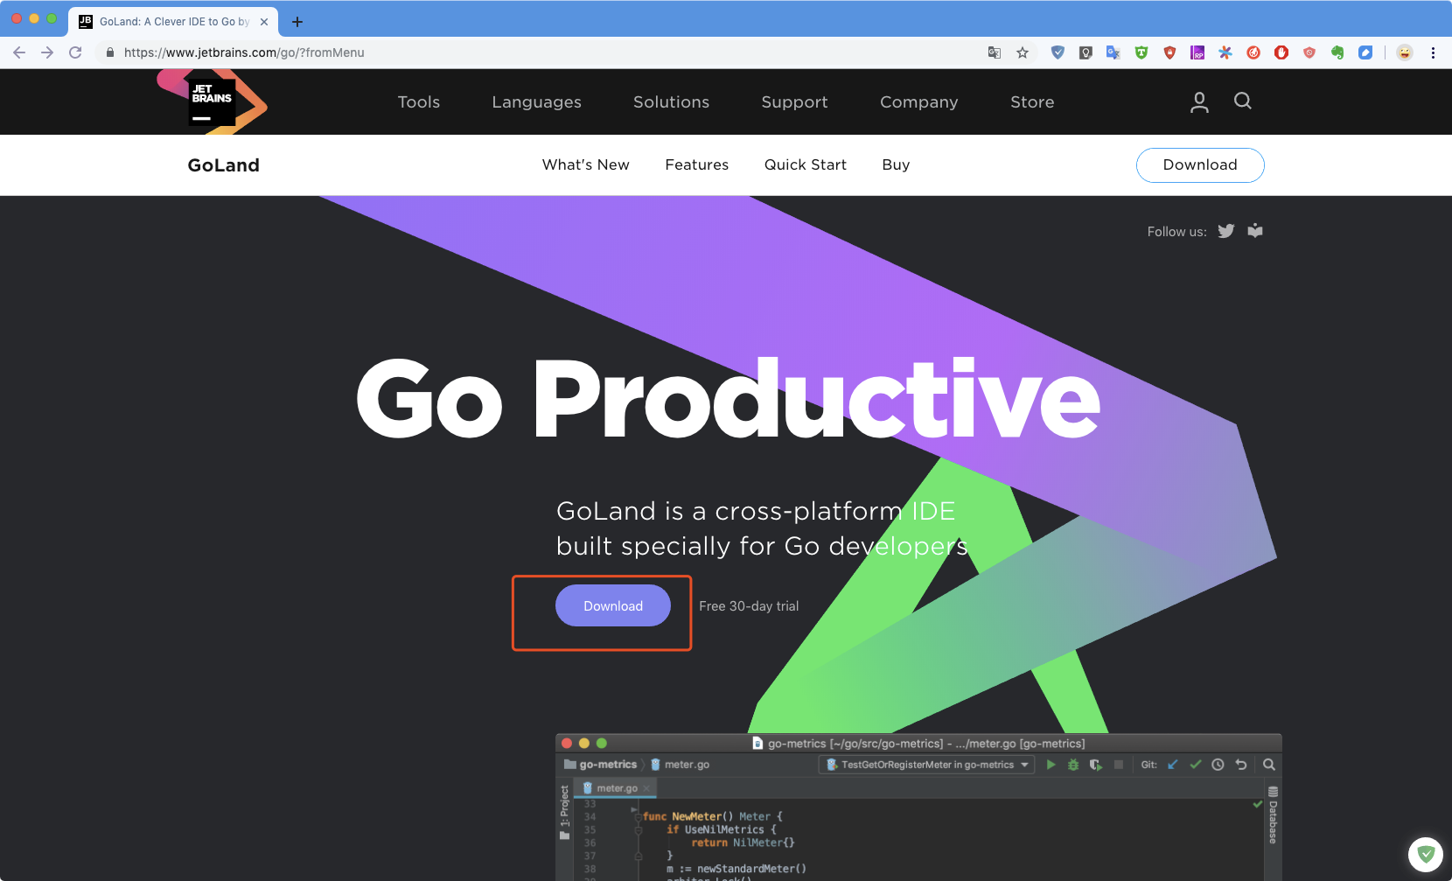Open the red rocket circle extension
This screenshot has height=881, width=1452.
point(1253,52)
